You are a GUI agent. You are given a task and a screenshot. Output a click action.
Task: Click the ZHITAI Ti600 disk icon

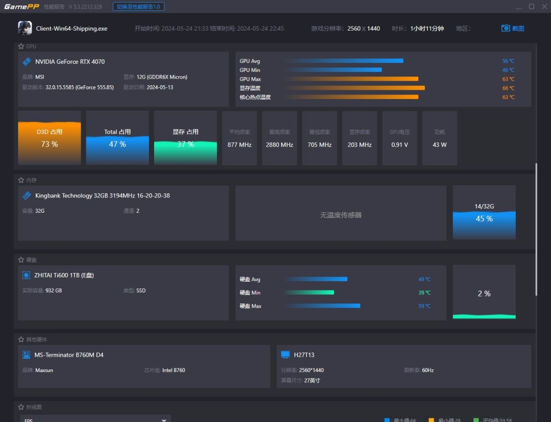pos(27,275)
